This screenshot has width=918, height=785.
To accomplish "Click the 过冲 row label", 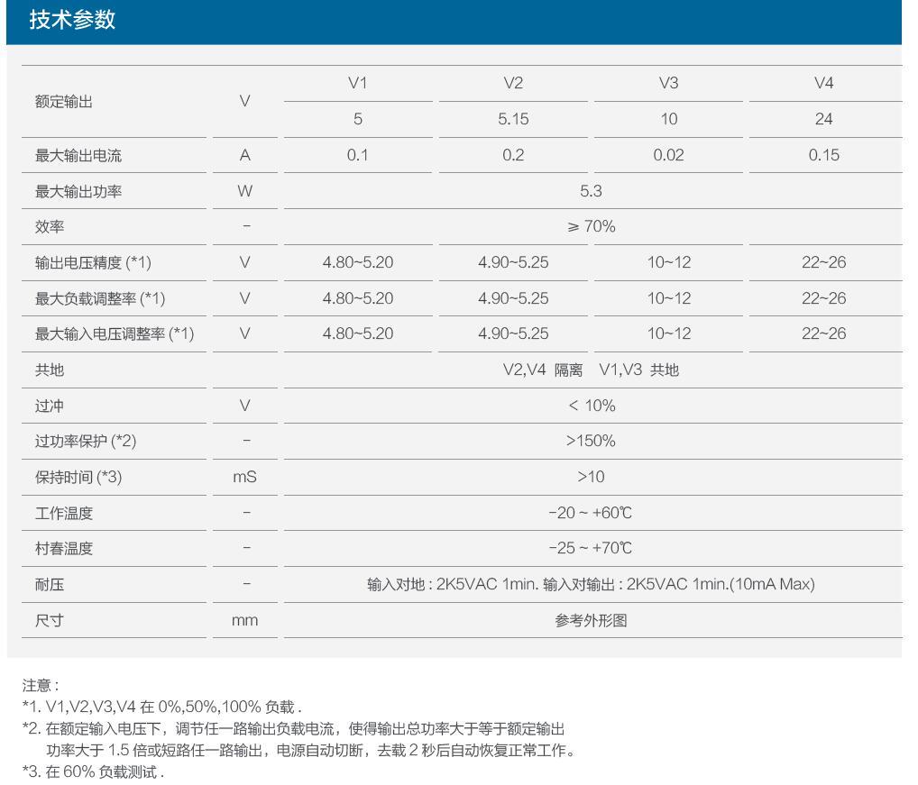I will 50,406.
